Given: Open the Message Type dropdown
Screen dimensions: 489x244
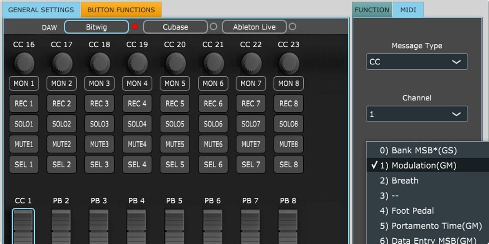Looking at the screenshot, I should pos(416,62).
